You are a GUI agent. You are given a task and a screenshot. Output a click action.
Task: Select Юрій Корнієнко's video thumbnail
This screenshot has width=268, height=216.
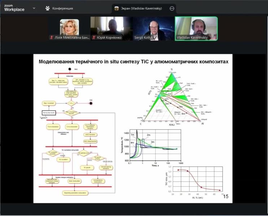(x=112, y=27)
